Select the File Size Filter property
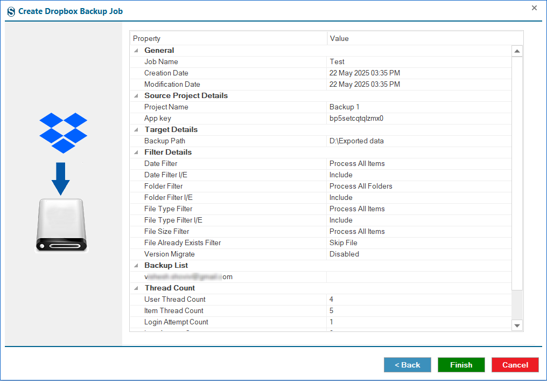 tap(166, 232)
